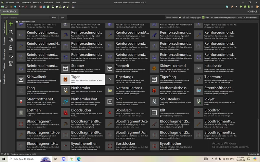Add a new mod element with the green plus
The height and width of the screenshot is (162, 260).
(11, 24)
